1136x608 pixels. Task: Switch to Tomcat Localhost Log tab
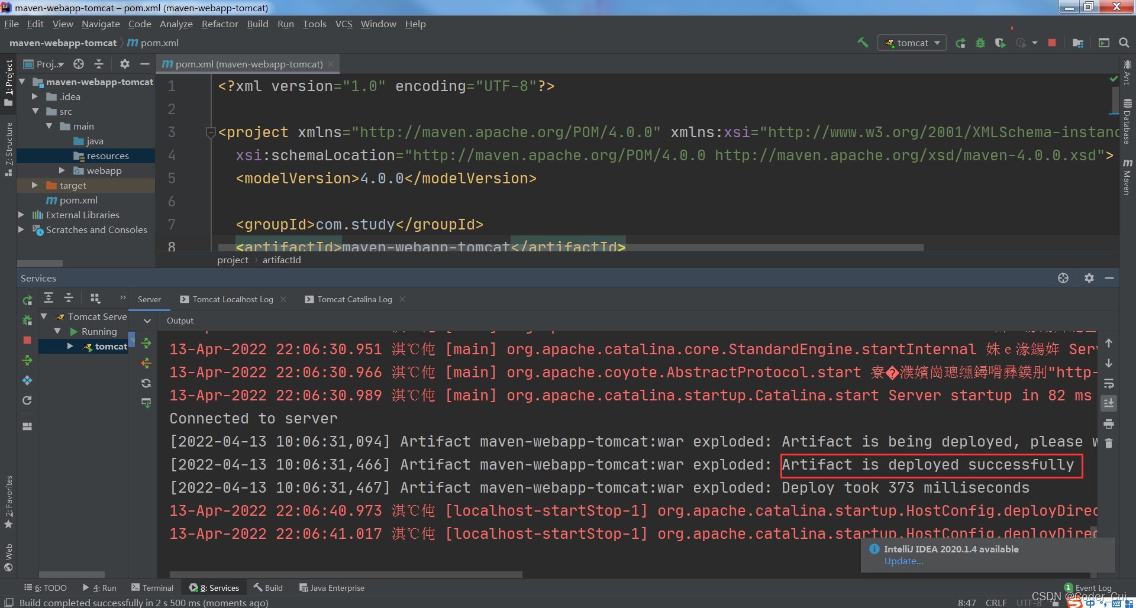(x=233, y=299)
